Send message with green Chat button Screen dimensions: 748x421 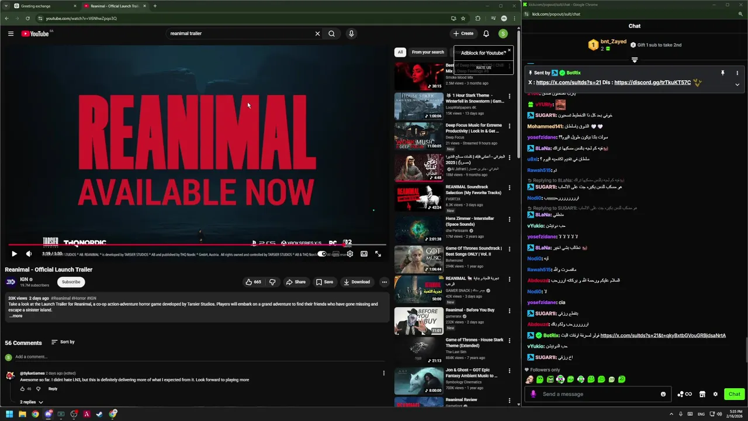coord(735,394)
